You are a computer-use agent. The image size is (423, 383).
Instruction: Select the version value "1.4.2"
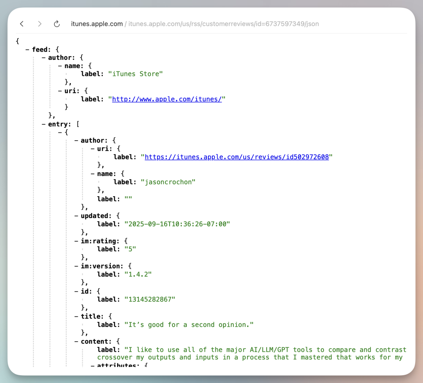(x=138, y=274)
